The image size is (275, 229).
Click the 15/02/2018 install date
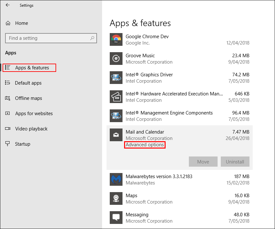[x=238, y=183]
